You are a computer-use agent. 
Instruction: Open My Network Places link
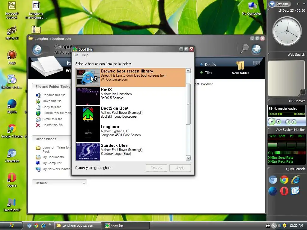point(56,169)
